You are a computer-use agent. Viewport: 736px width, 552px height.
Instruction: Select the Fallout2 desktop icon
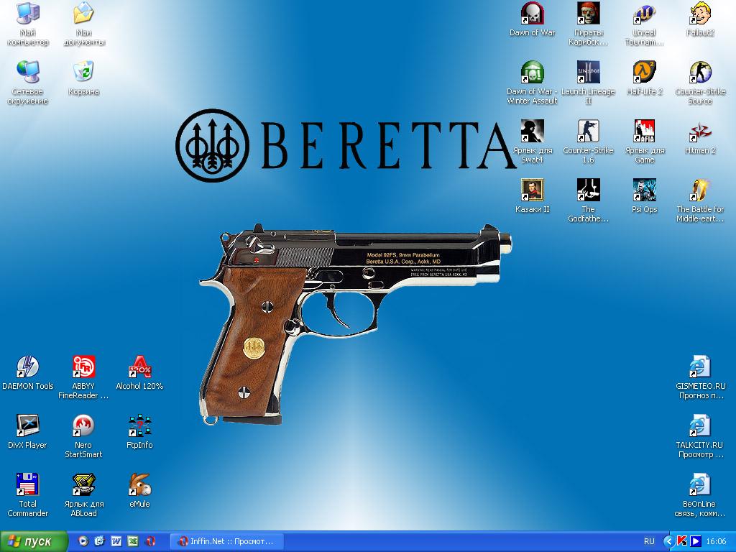tap(700, 14)
